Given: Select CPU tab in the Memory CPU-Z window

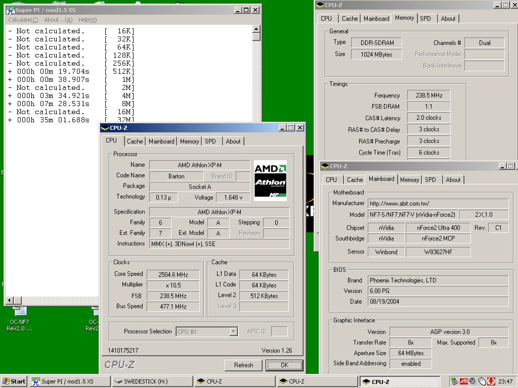Looking at the screenshot, I should [x=326, y=19].
